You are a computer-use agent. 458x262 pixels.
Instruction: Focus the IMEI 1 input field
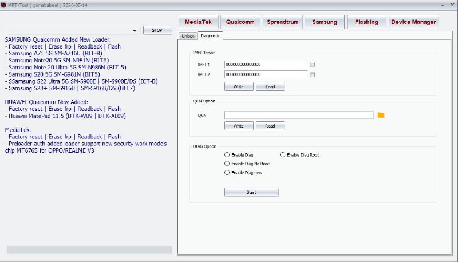(x=266, y=65)
